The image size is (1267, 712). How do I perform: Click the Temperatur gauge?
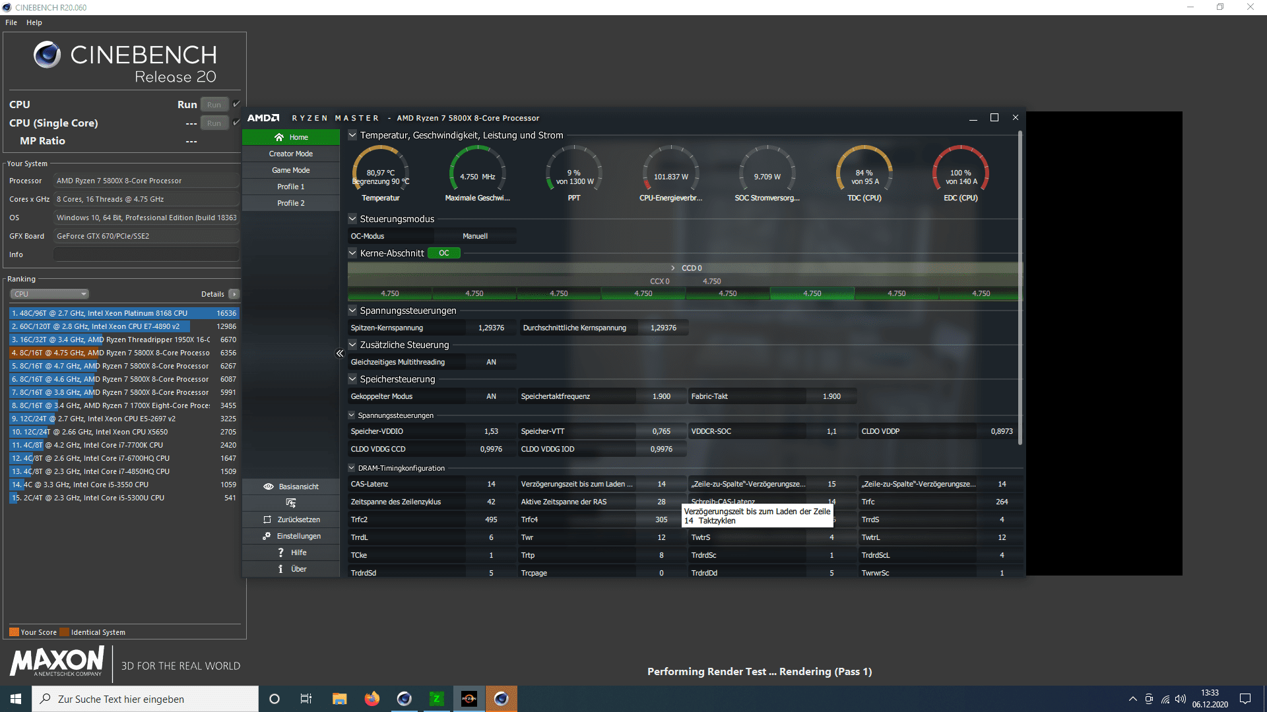pyautogui.click(x=381, y=173)
